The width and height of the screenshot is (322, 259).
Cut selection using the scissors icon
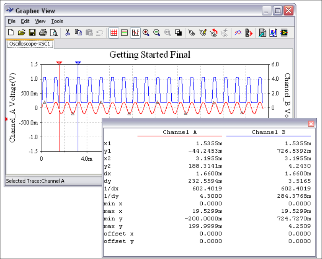point(68,33)
